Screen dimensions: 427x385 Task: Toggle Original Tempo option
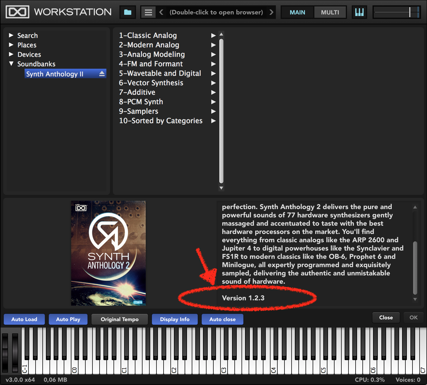click(x=120, y=319)
